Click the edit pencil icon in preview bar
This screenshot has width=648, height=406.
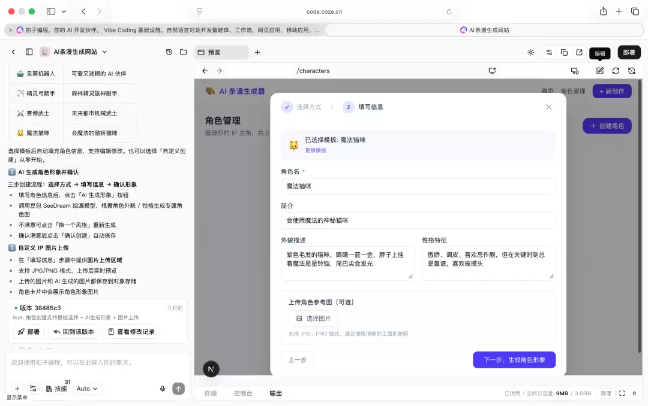(x=599, y=71)
